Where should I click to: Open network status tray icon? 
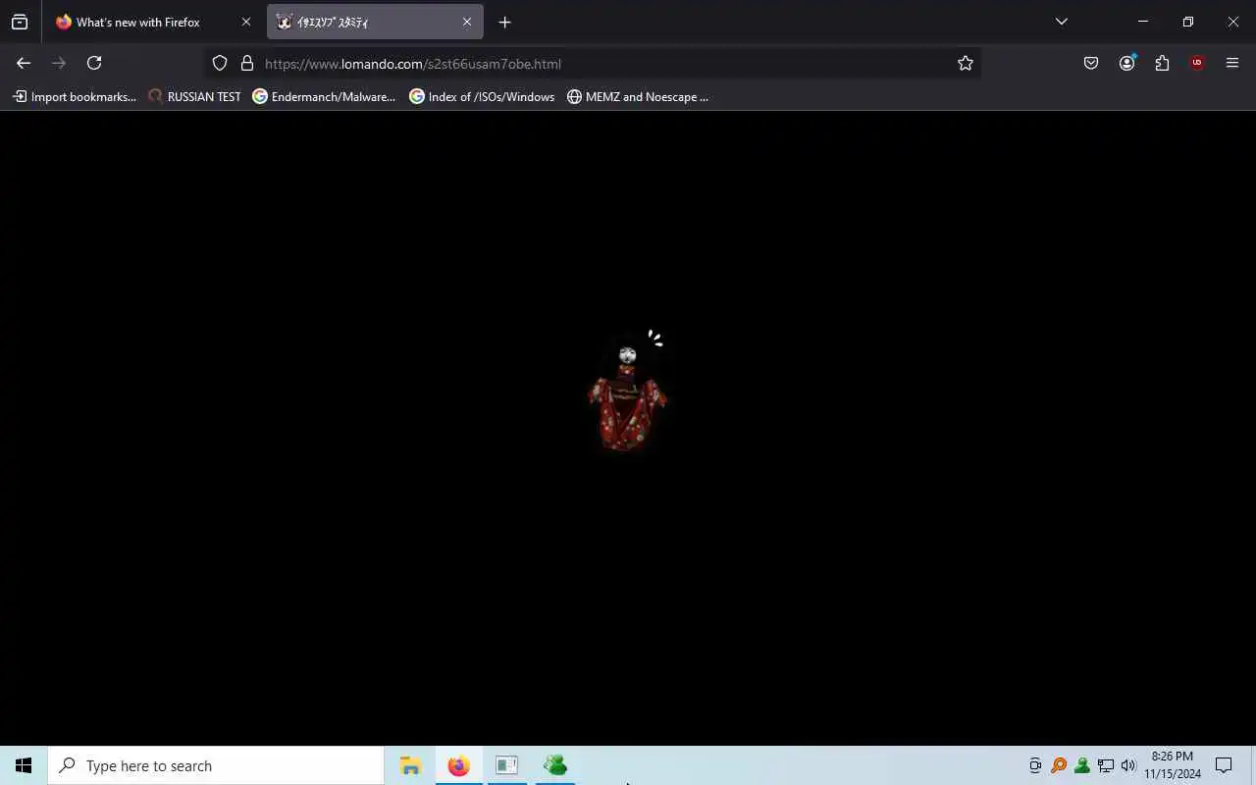(x=1106, y=765)
